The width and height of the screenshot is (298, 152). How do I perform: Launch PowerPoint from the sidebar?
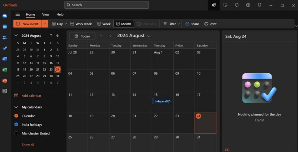pyautogui.click(x=5, y=81)
